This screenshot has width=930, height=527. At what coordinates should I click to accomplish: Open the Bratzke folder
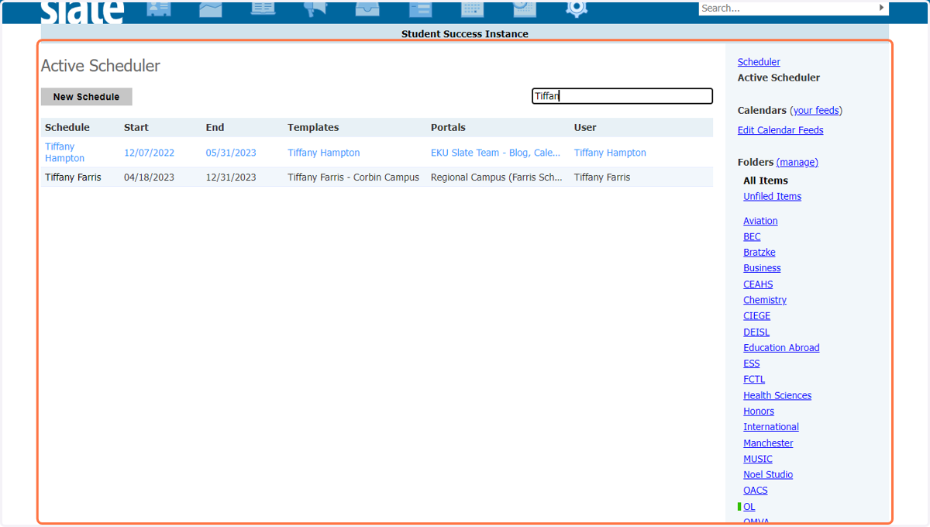click(x=759, y=253)
